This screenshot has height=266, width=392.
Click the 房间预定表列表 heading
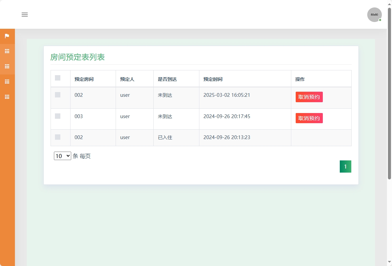[x=77, y=57]
